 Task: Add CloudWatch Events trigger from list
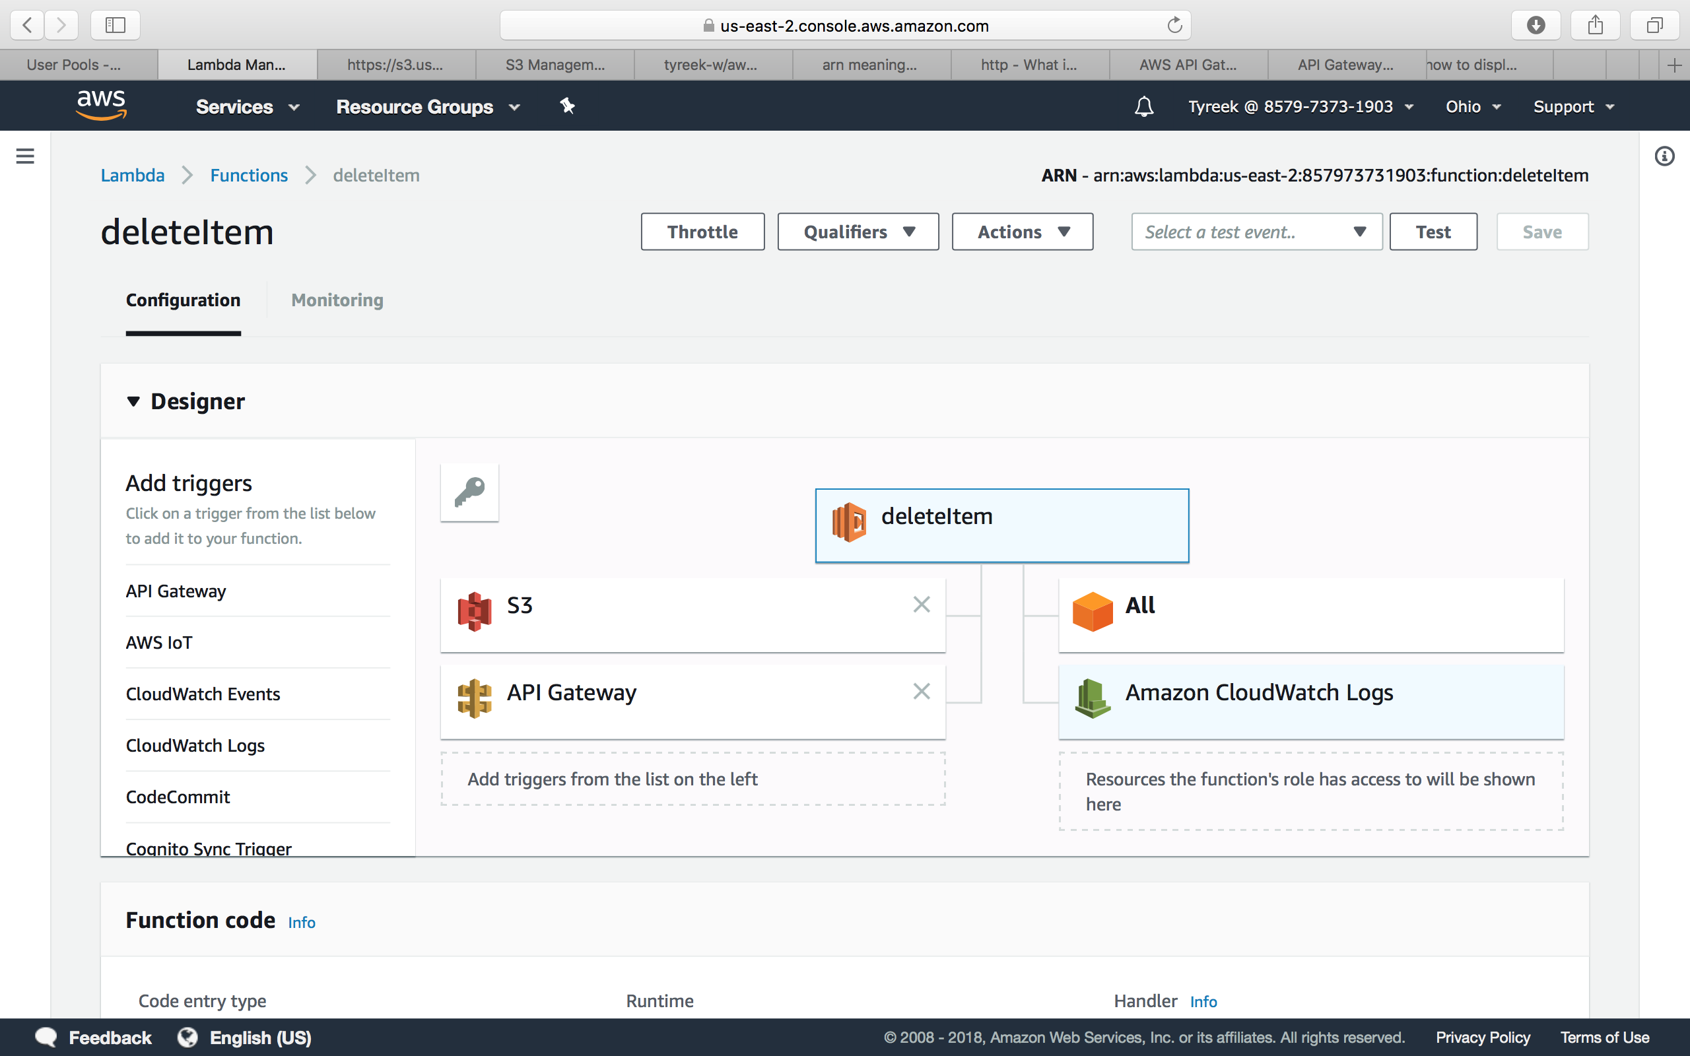[203, 694]
